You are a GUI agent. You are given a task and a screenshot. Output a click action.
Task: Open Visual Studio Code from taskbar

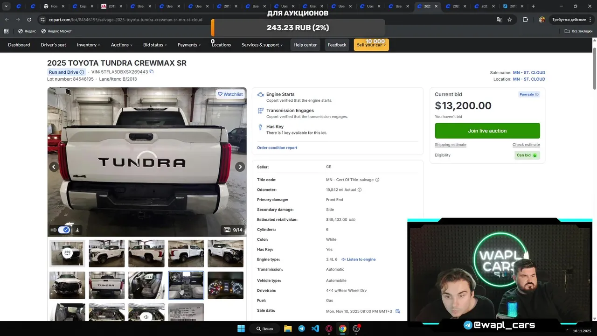pos(315,329)
